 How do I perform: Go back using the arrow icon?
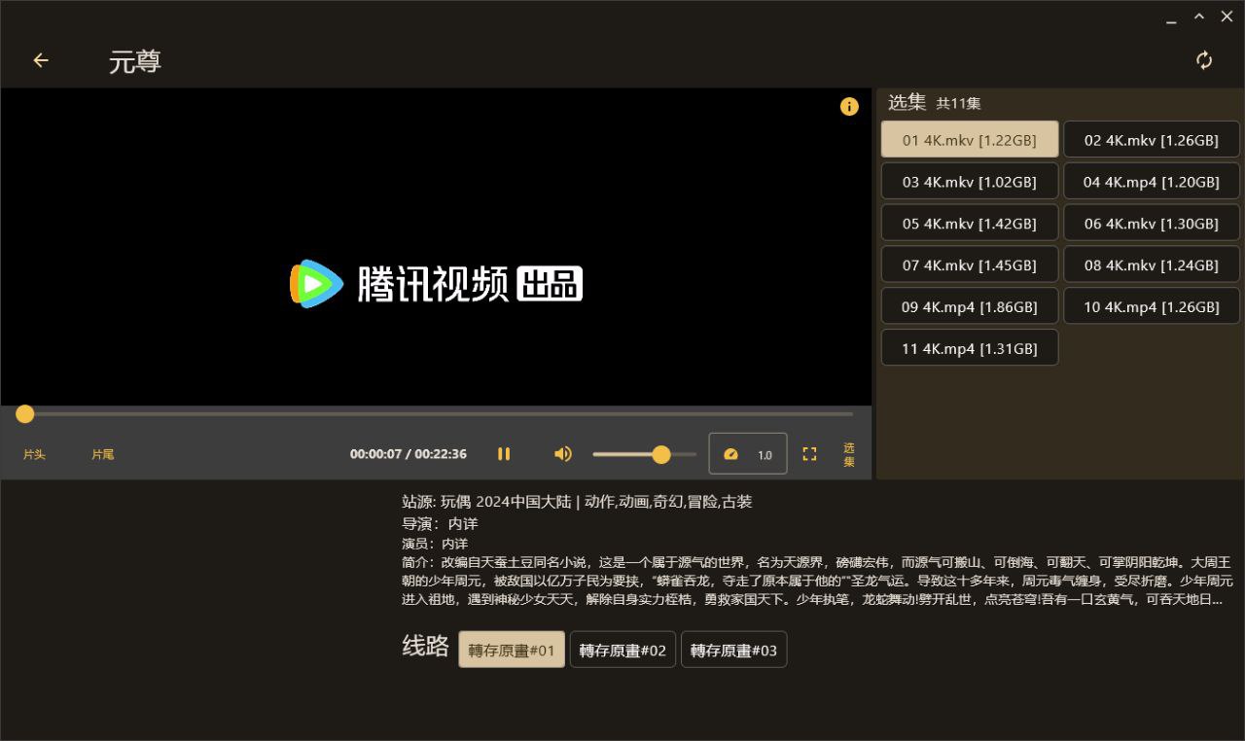(x=41, y=60)
